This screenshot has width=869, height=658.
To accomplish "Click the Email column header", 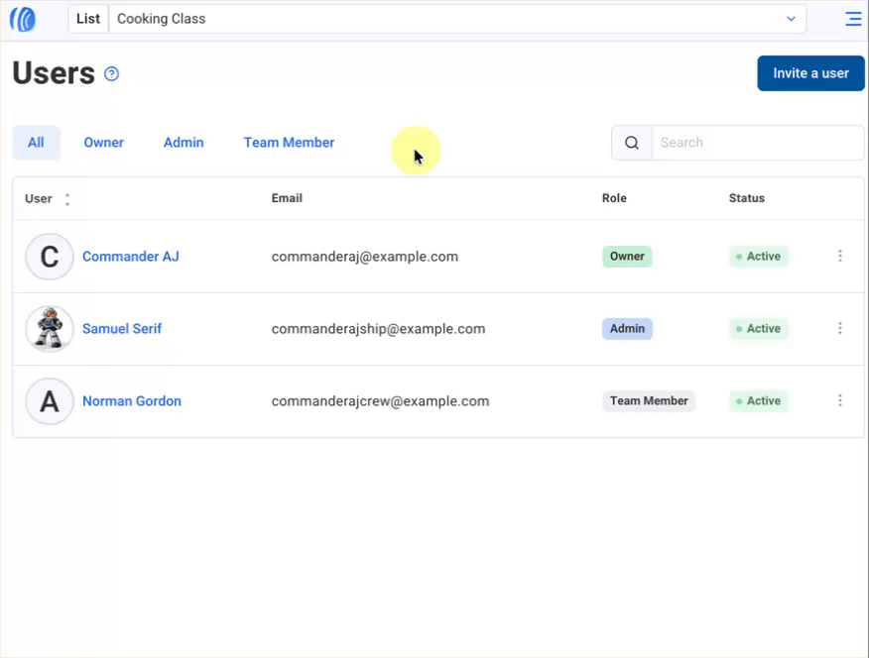I will pyautogui.click(x=287, y=198).
